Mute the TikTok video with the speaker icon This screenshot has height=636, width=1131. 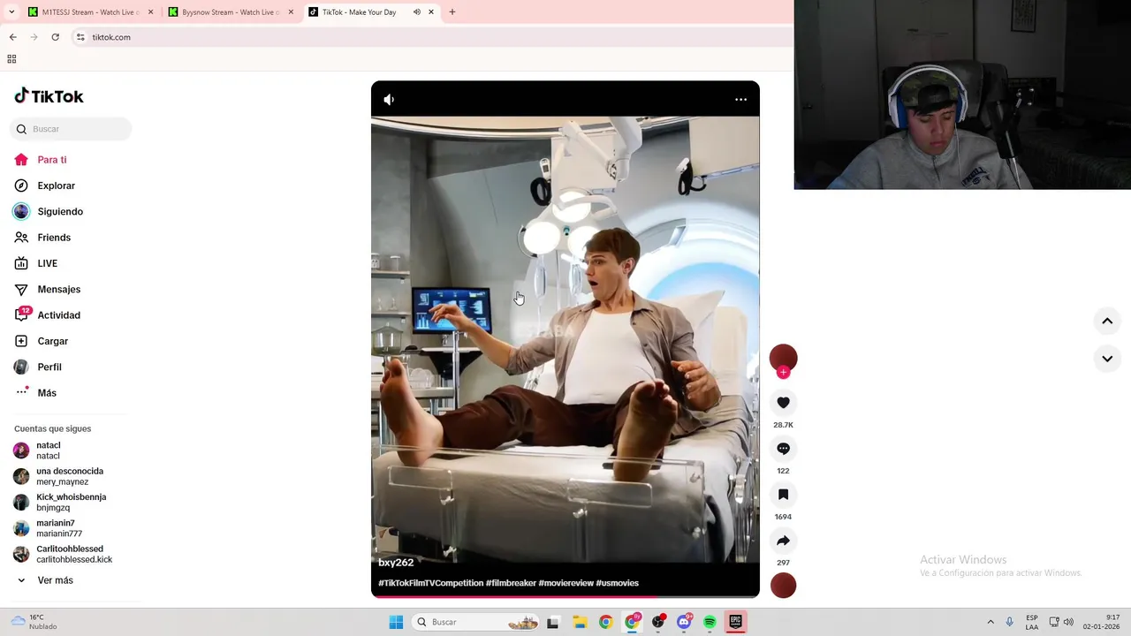(389, 99)
